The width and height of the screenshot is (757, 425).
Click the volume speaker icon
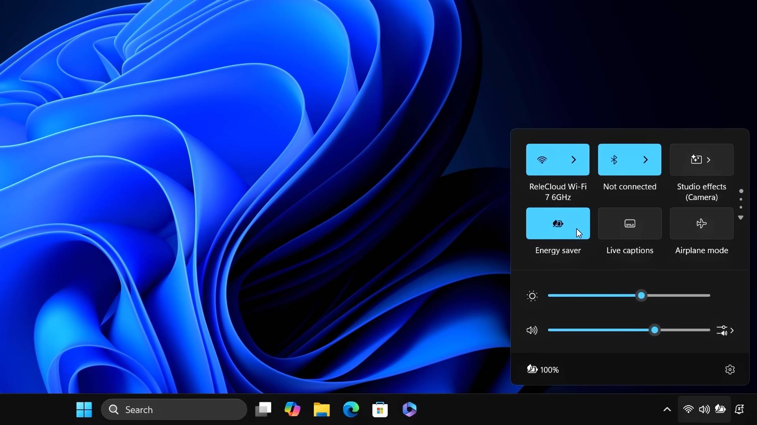(531, 330)
